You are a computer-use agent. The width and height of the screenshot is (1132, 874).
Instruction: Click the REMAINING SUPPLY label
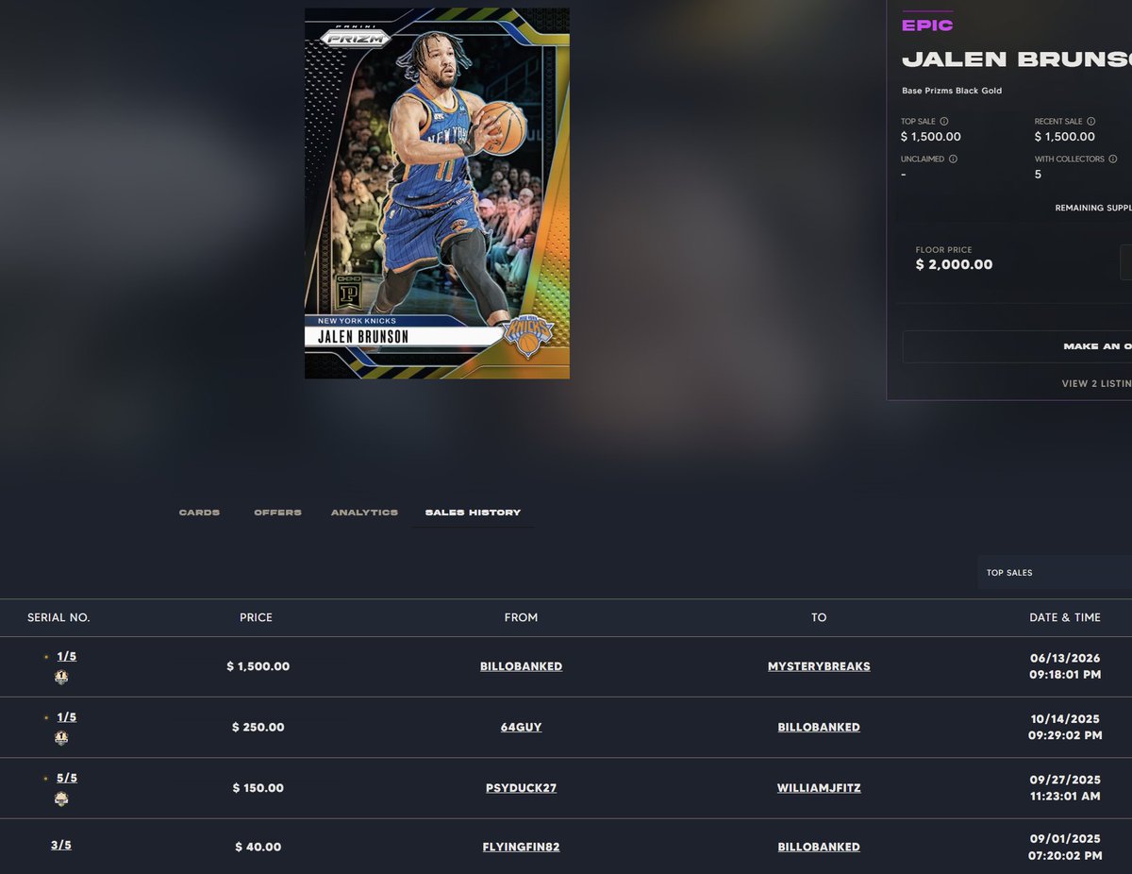[x=1093, y=208]
